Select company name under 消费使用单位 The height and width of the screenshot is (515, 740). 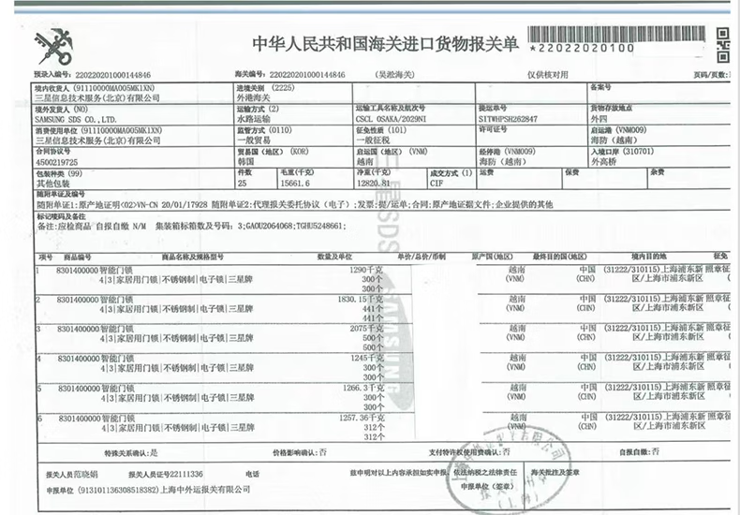(x=97, y=140)
